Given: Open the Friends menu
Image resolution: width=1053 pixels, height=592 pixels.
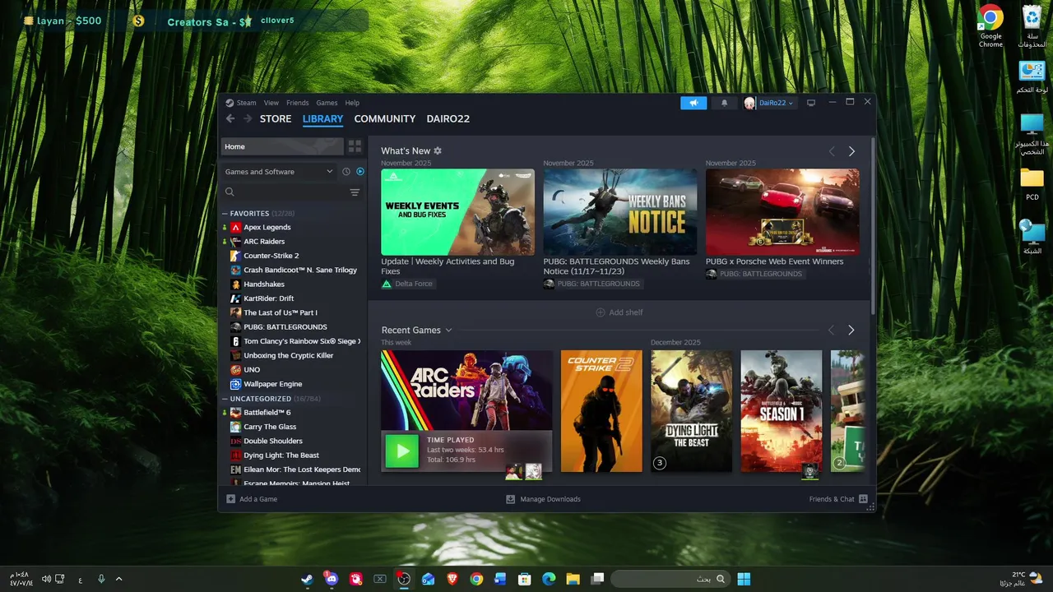Looking at the screenshot, I should (x=298, y=103).
